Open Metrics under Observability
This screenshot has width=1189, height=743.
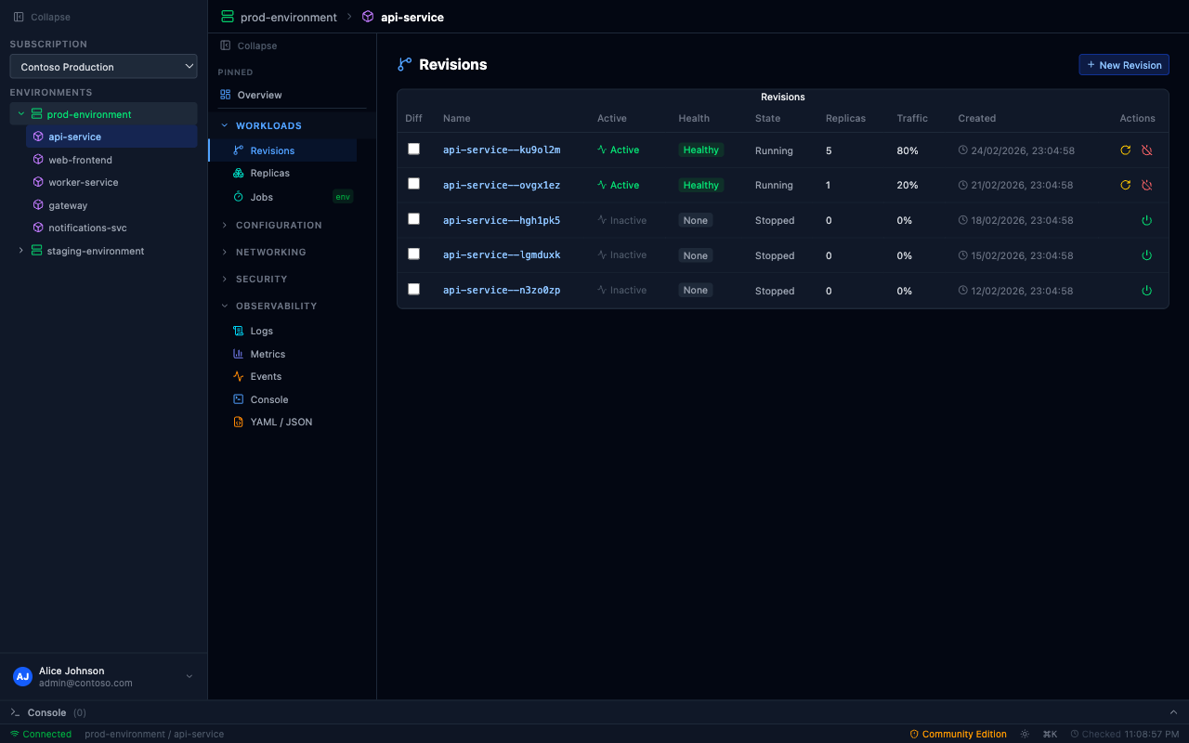tap(268, 353)
